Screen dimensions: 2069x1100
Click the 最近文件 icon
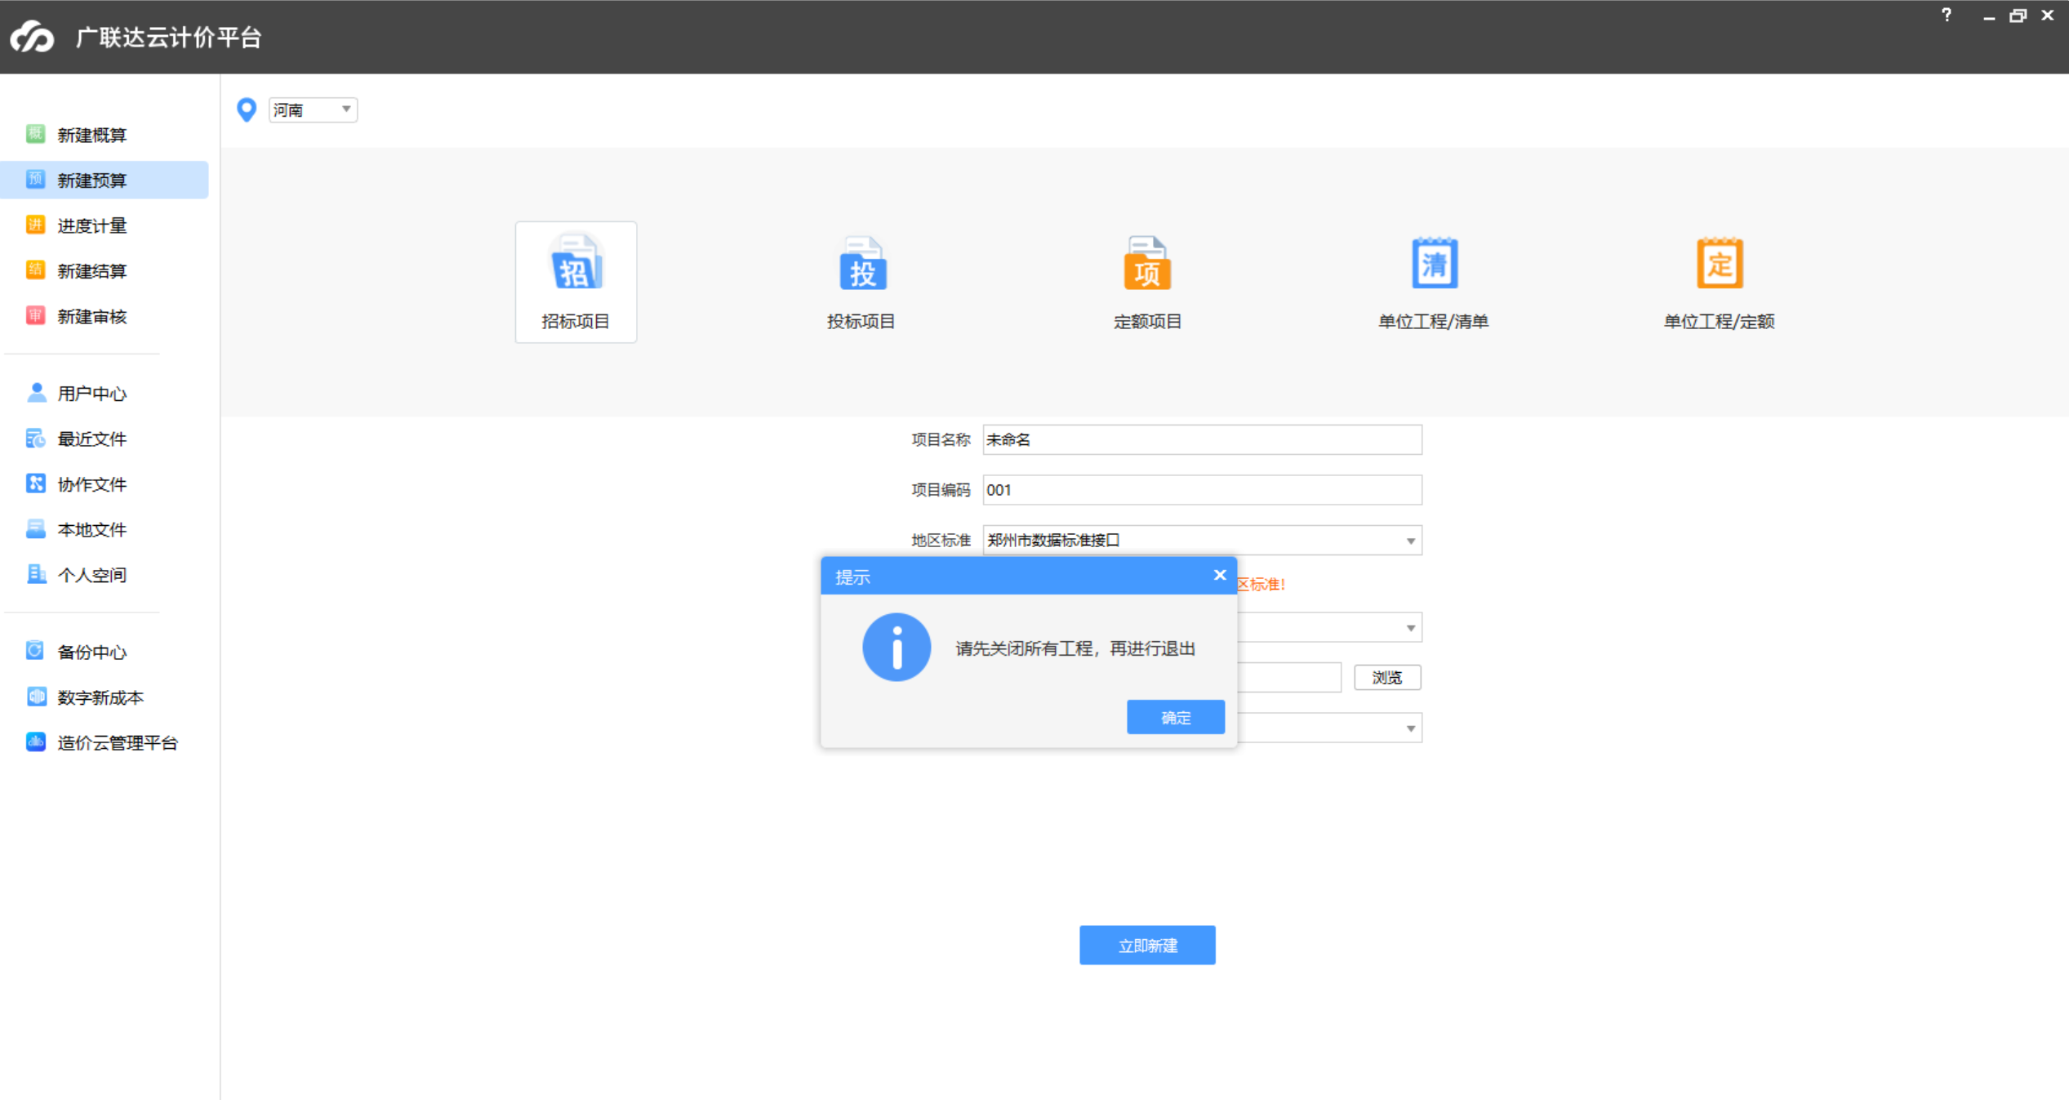pos(35,439)
